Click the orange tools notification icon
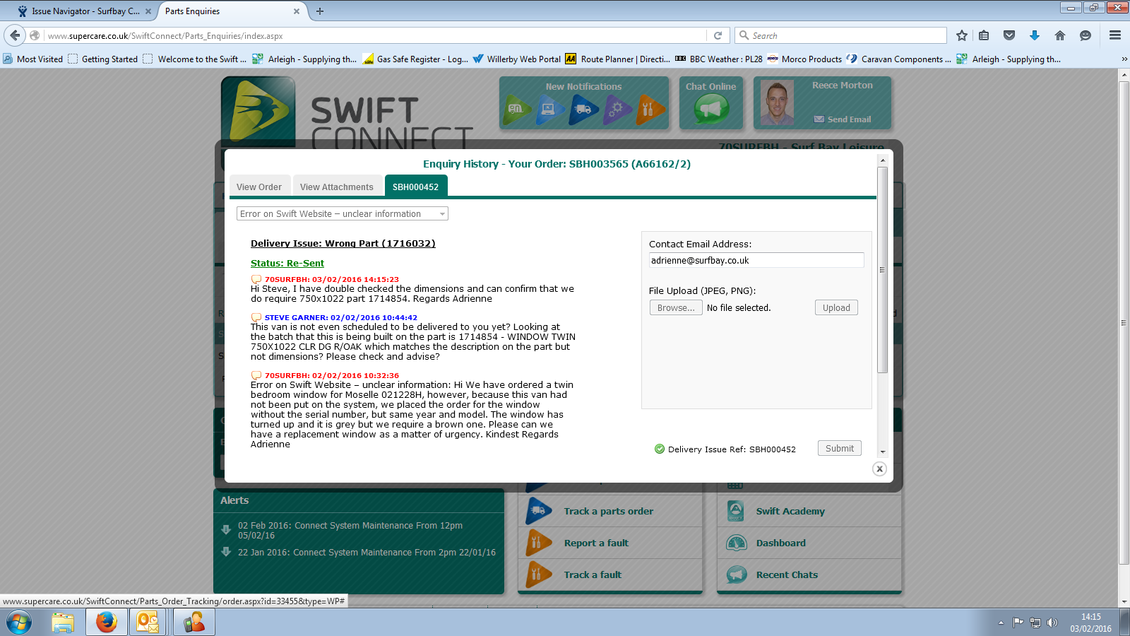Viewport: 1130px width, 636px height. pos(650,110)
